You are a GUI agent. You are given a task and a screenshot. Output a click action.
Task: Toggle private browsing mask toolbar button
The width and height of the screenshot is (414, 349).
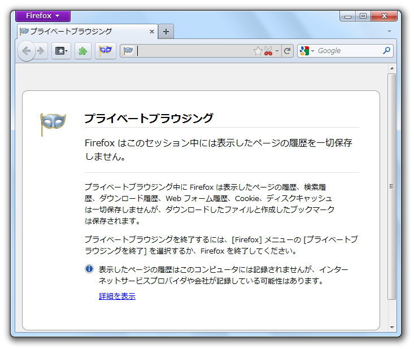106,51
